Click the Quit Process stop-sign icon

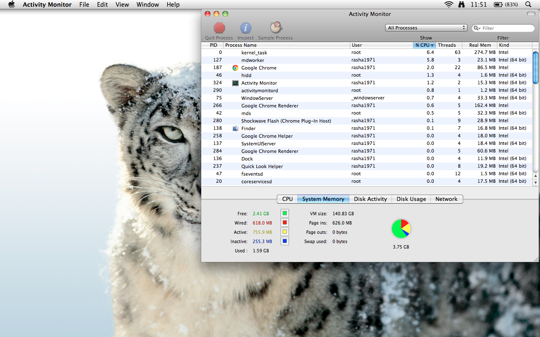click(219, 28)
